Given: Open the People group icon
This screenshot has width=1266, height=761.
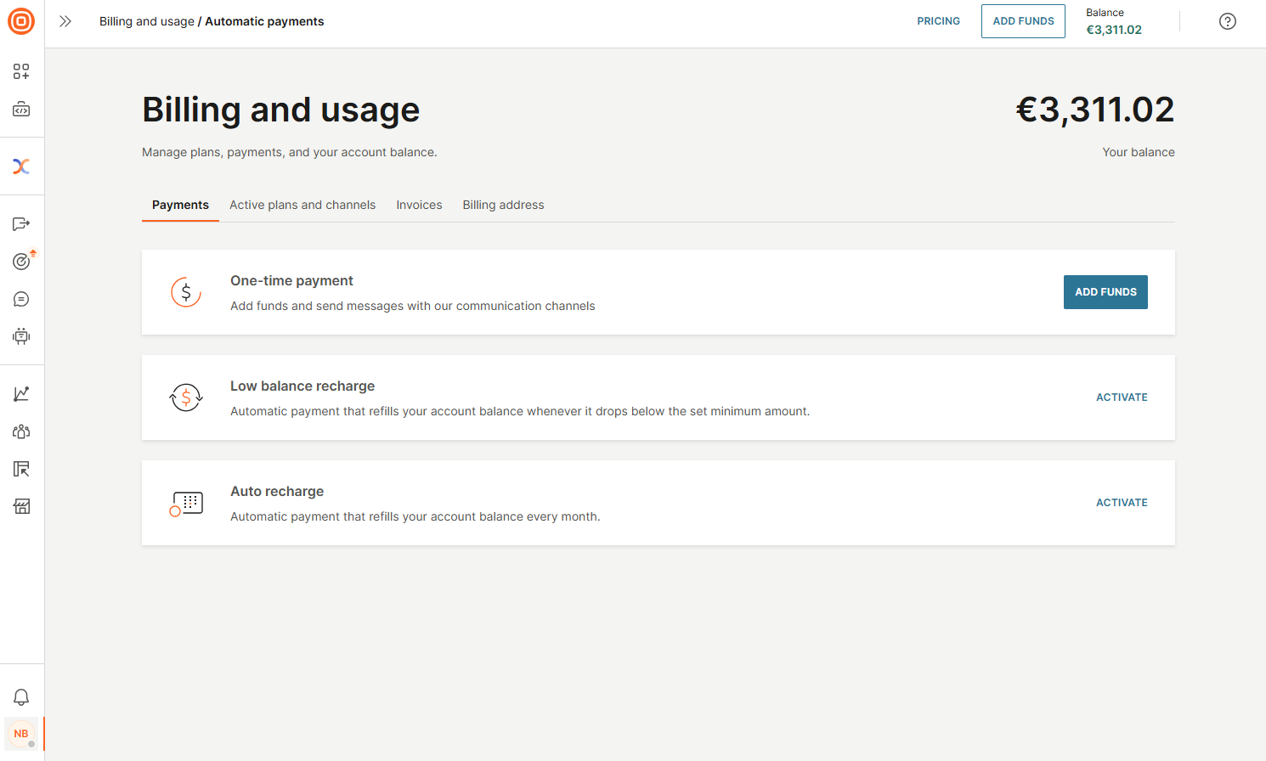Looking at the screenshot, I should tap(21, 431).
